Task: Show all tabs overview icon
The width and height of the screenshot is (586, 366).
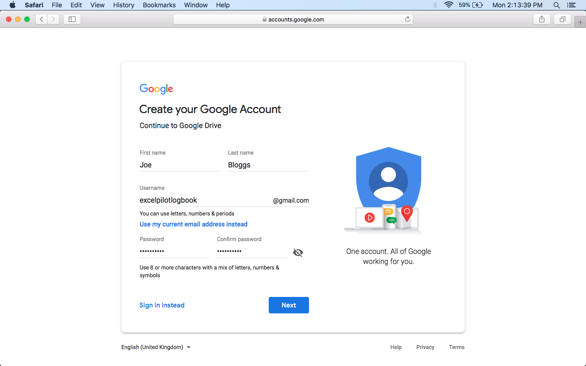Action: (x=562, y=19)
